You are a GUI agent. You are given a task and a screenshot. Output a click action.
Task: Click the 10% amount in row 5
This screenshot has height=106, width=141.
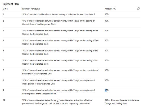pyautogui.click(x=107, y=51)
